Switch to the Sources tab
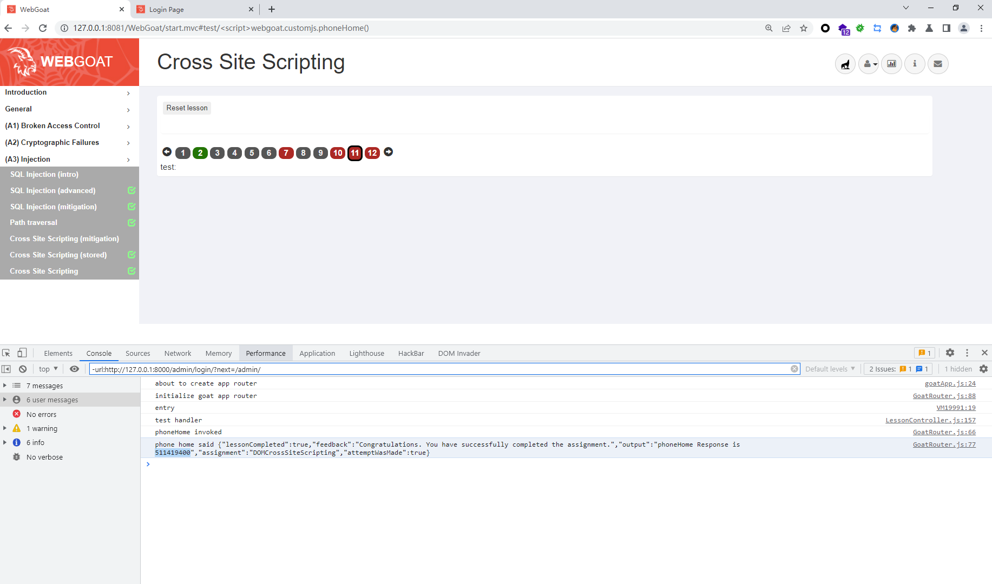This screenshot has width=992, height=584. 138,353
